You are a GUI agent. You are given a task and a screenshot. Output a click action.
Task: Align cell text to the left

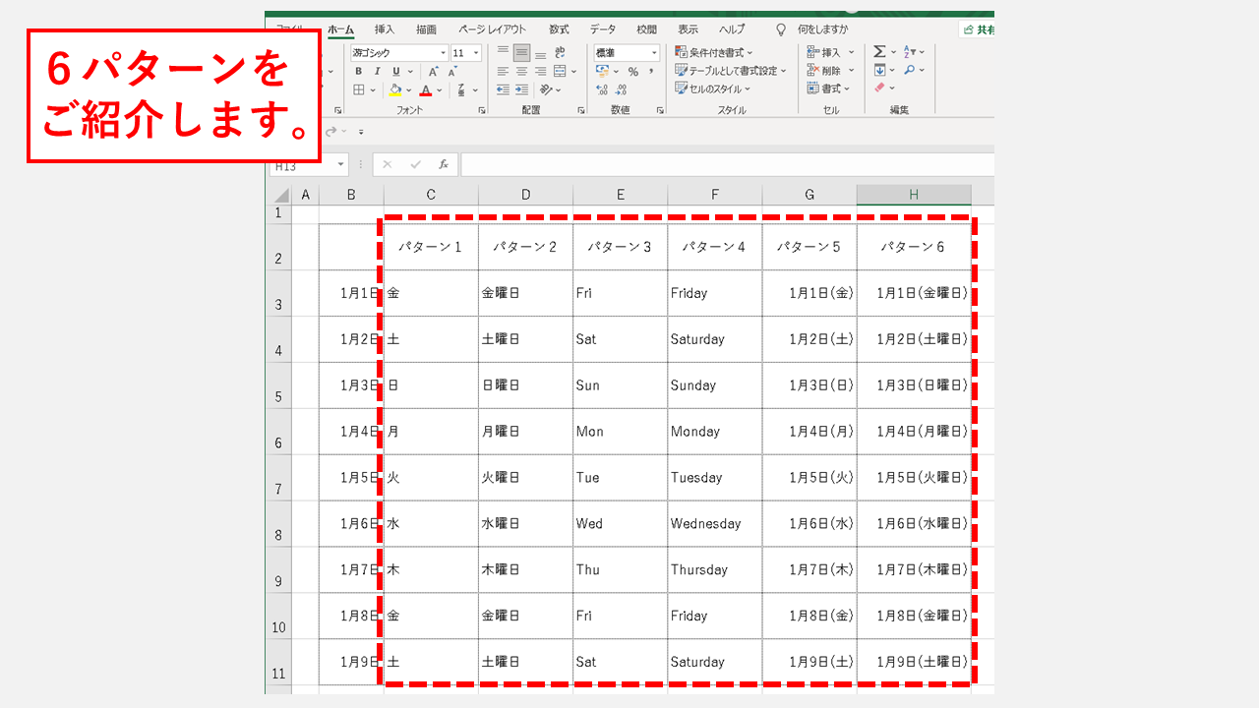(x=504, y=71)
